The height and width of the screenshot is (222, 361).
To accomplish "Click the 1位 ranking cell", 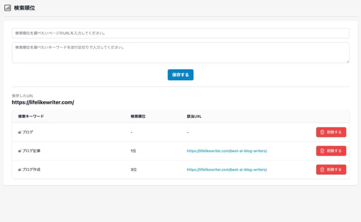I will pyautogui.click(x=133, y=151).
